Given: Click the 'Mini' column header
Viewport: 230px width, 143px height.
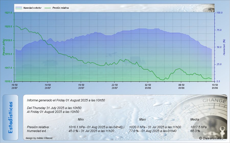Looking at the screenshot, I should [81, 120].
